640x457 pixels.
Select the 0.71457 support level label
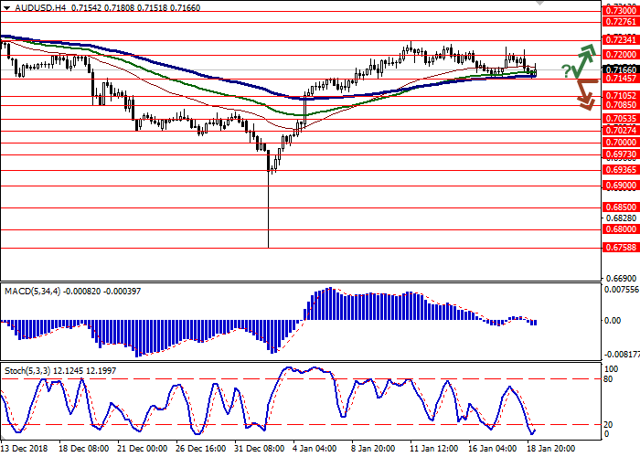[620, 79]
